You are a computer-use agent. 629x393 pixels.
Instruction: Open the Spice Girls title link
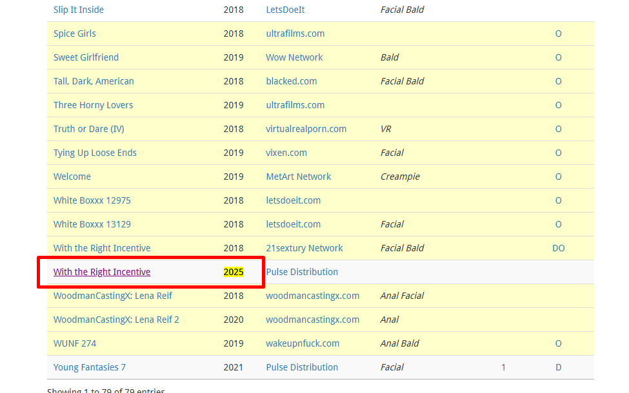pos(75,34)
